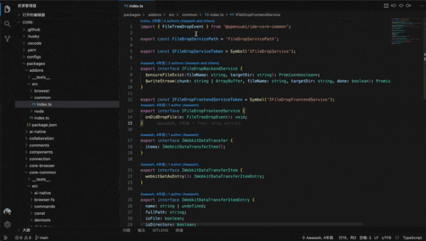Select the index.ts editor tab
Viewport: 426px width, 241px height.
[x=137, y=6]
